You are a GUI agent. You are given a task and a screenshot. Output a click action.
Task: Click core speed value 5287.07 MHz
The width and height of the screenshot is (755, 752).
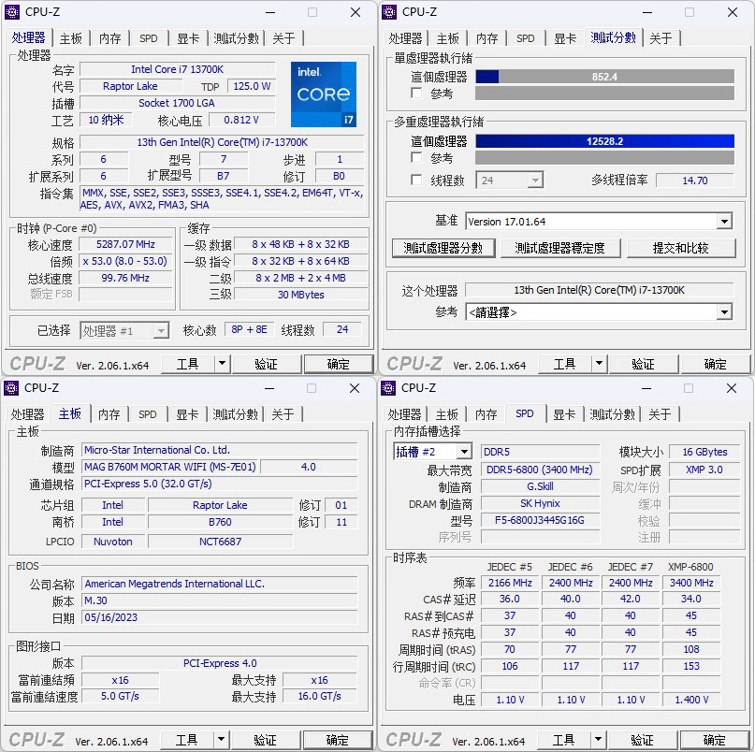(x=125, y=244)
